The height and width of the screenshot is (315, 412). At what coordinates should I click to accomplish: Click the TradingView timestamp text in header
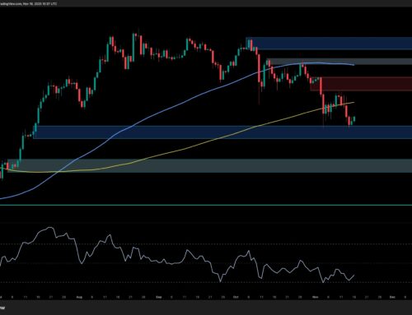coord(28,4)
